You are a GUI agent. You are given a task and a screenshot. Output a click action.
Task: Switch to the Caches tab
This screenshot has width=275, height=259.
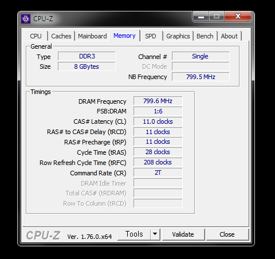tap(61, 36)
